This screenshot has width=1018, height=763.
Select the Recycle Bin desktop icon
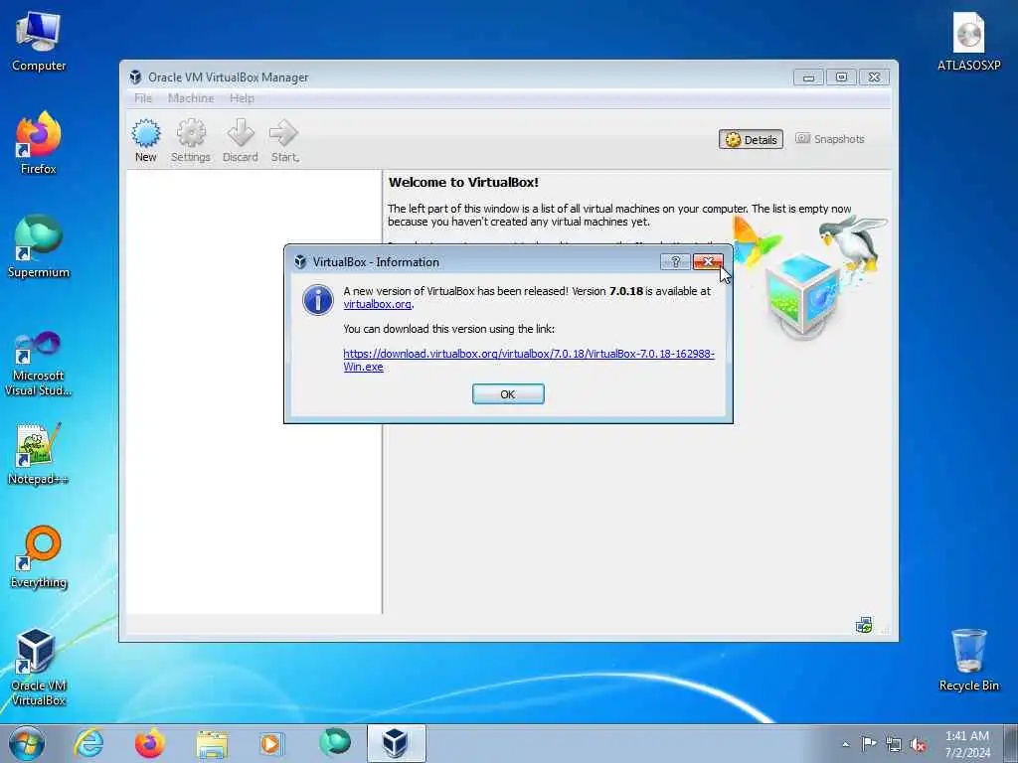click(968, 660)
